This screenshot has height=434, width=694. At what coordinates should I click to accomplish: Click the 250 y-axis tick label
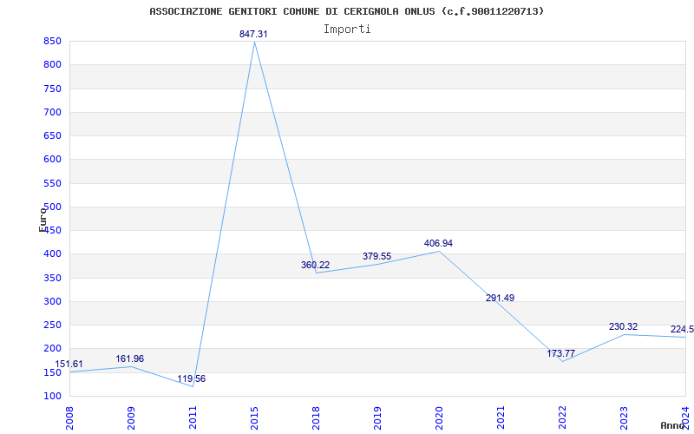[x=52, y=325]
